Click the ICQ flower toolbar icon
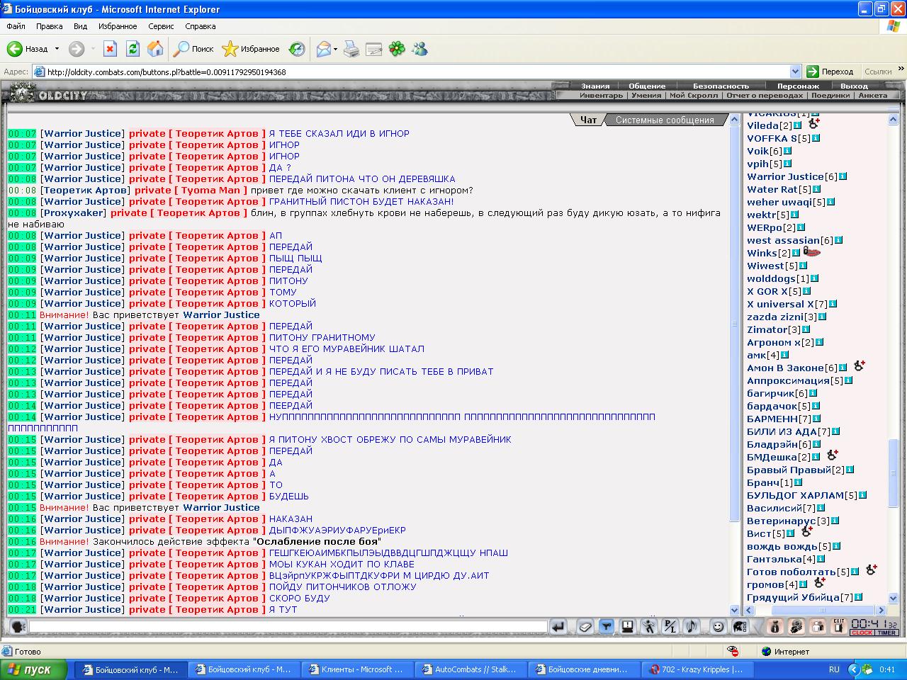This screenshot has height=680, width=907. coord(397,49)
